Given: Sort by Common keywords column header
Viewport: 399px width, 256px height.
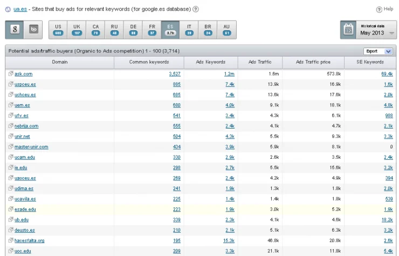Looking at the screenshot, I should coord(149,62).
